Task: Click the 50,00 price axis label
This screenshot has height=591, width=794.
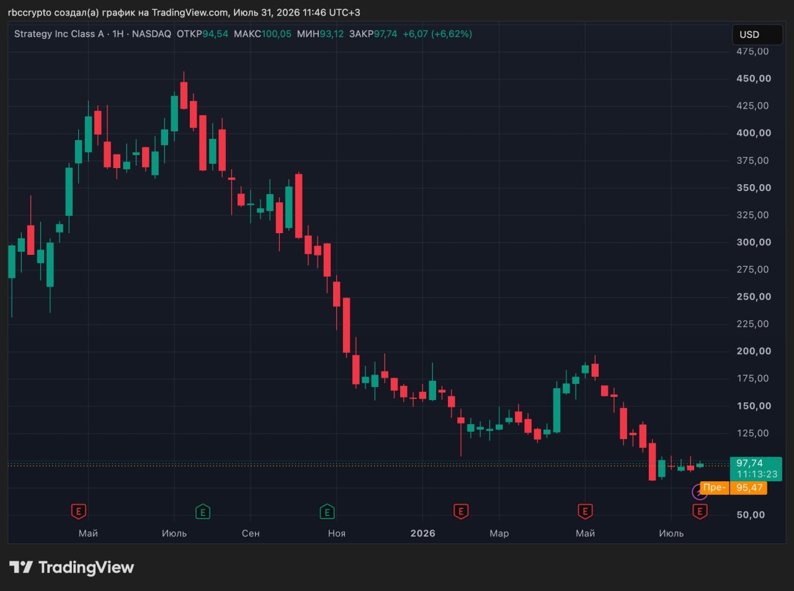Action: [x=751, y=515]
